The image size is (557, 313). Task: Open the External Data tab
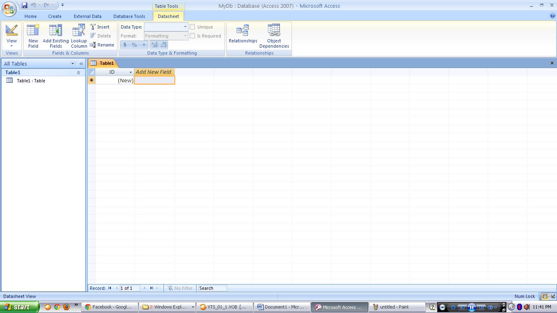point(88,16)
